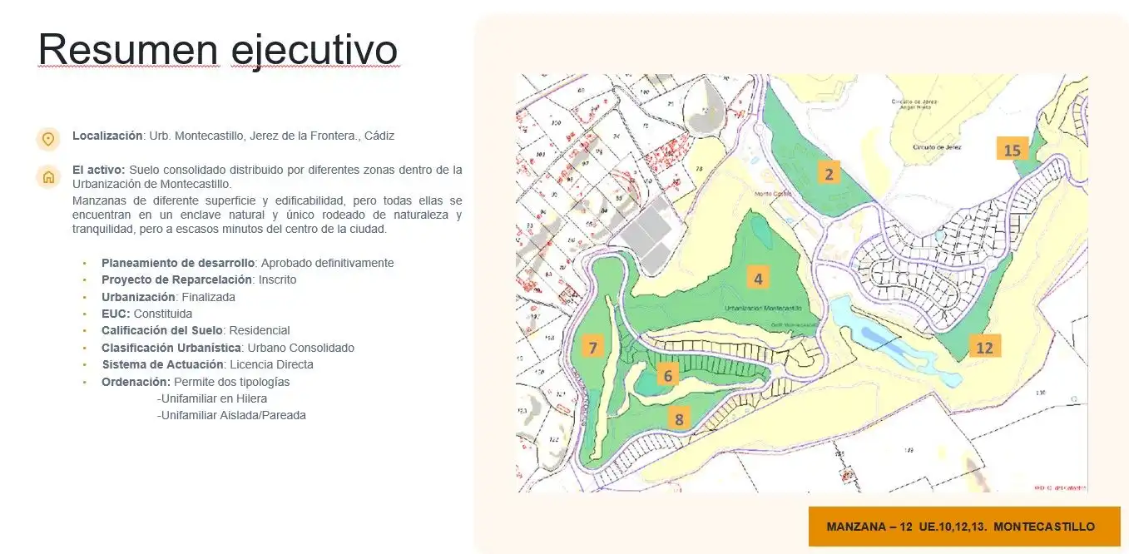Click the orange 'MANZANA – 12 UE.10,12,13. MONTECASTILLO' banner
This screenshot has width=1129, height=554.
click(964, 527)
